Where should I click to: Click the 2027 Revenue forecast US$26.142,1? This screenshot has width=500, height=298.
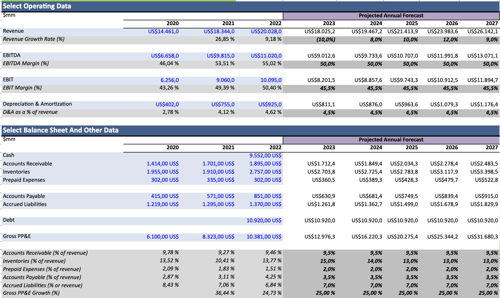(x=482, y=31)
